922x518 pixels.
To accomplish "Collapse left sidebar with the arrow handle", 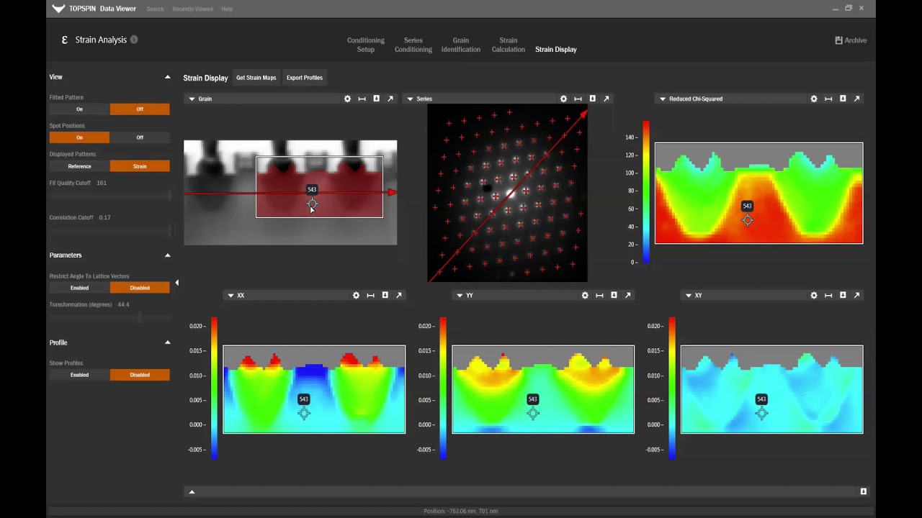I will (x=176, y=283).
